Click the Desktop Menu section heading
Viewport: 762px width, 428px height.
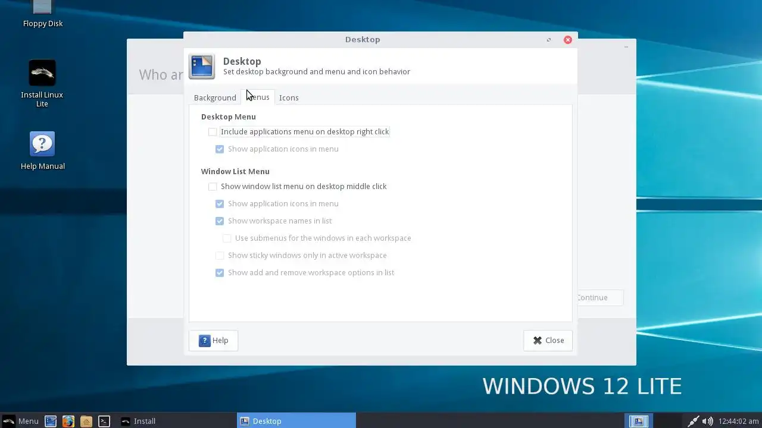point(229,117)
